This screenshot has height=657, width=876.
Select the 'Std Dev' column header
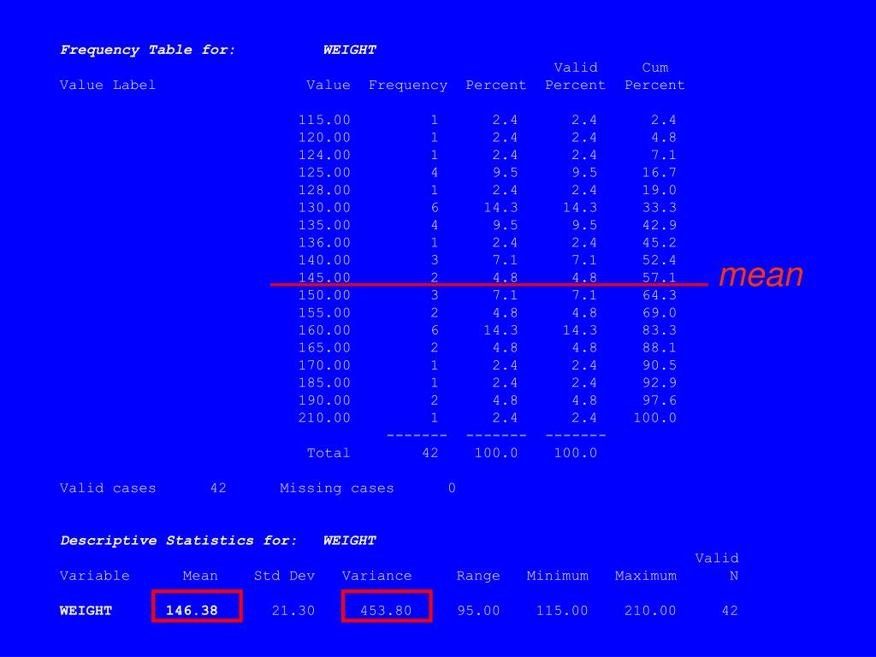point(284,576)
